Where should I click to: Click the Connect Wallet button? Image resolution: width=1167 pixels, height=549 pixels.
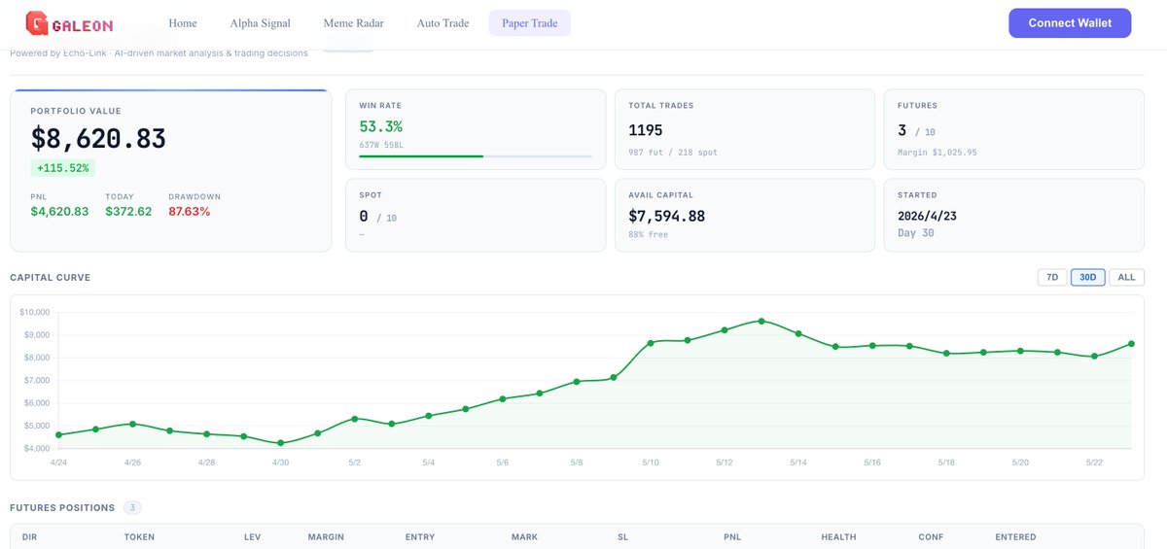1070,23
